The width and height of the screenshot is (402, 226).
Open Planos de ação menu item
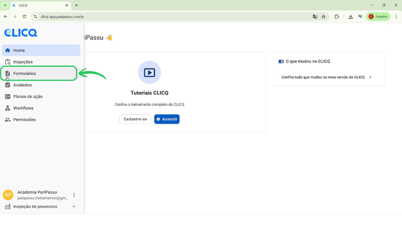click(41, 97)
